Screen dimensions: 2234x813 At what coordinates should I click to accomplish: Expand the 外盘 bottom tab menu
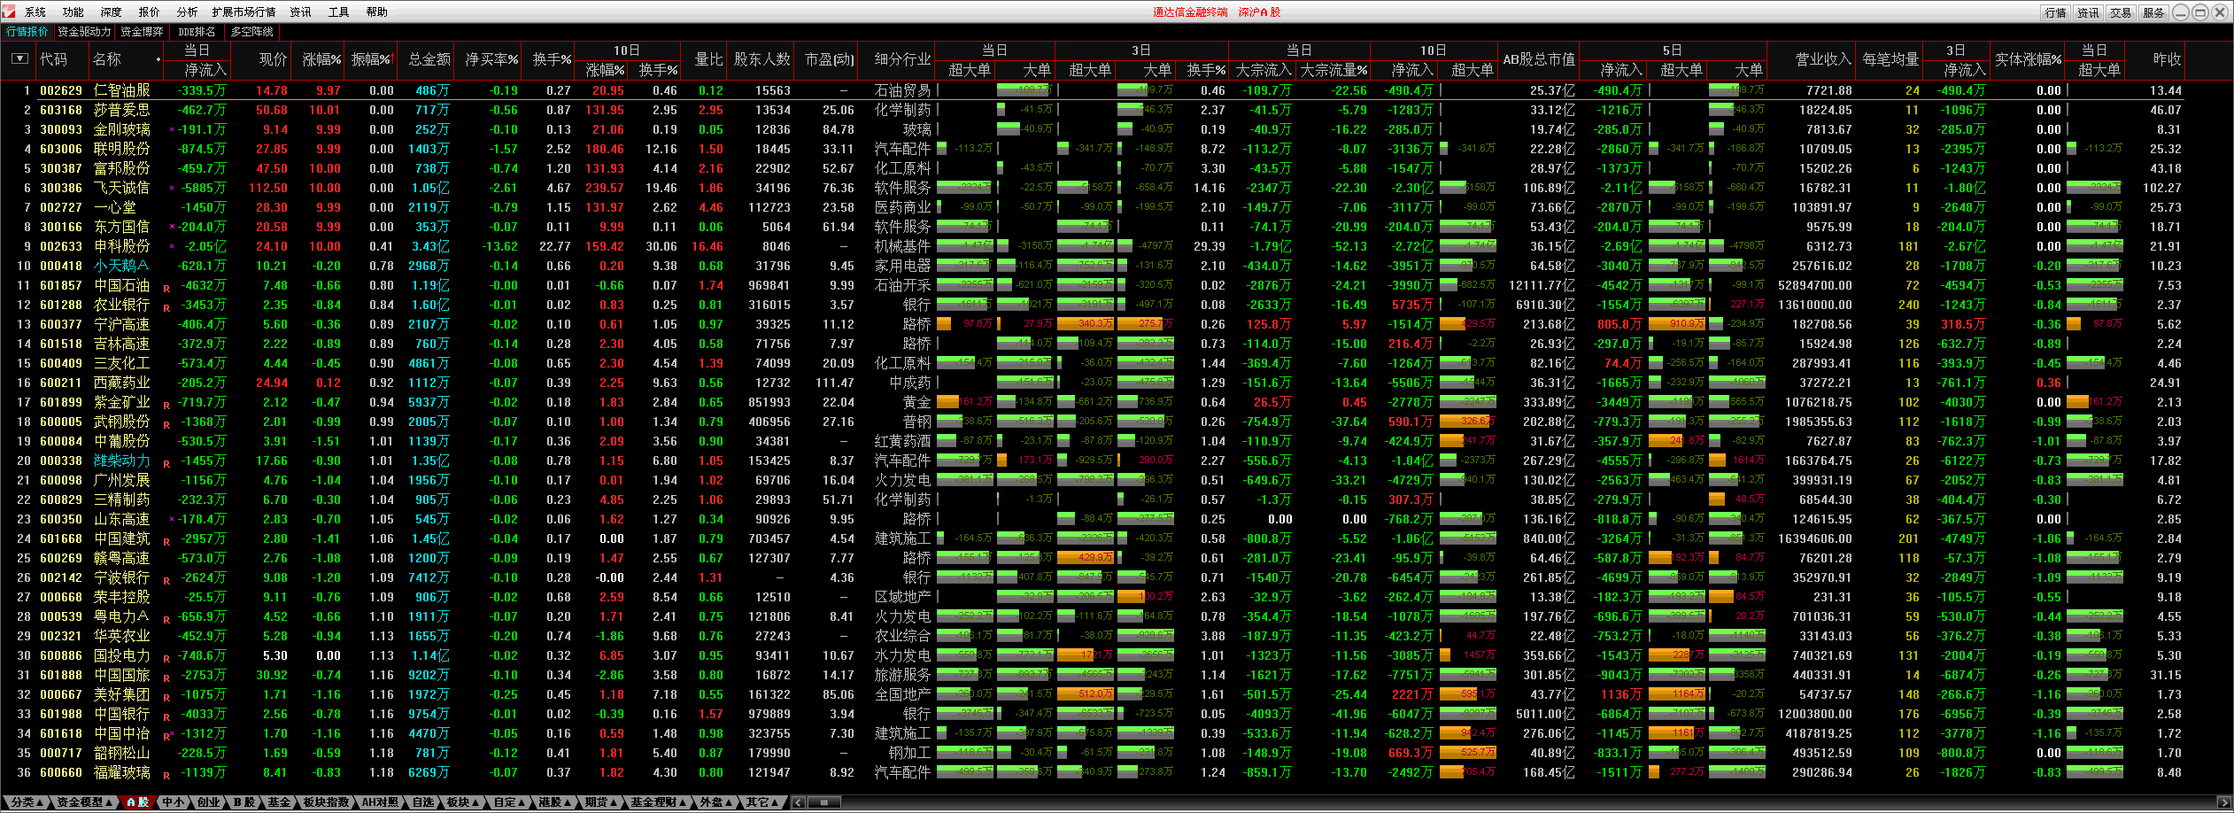(715, 802)
